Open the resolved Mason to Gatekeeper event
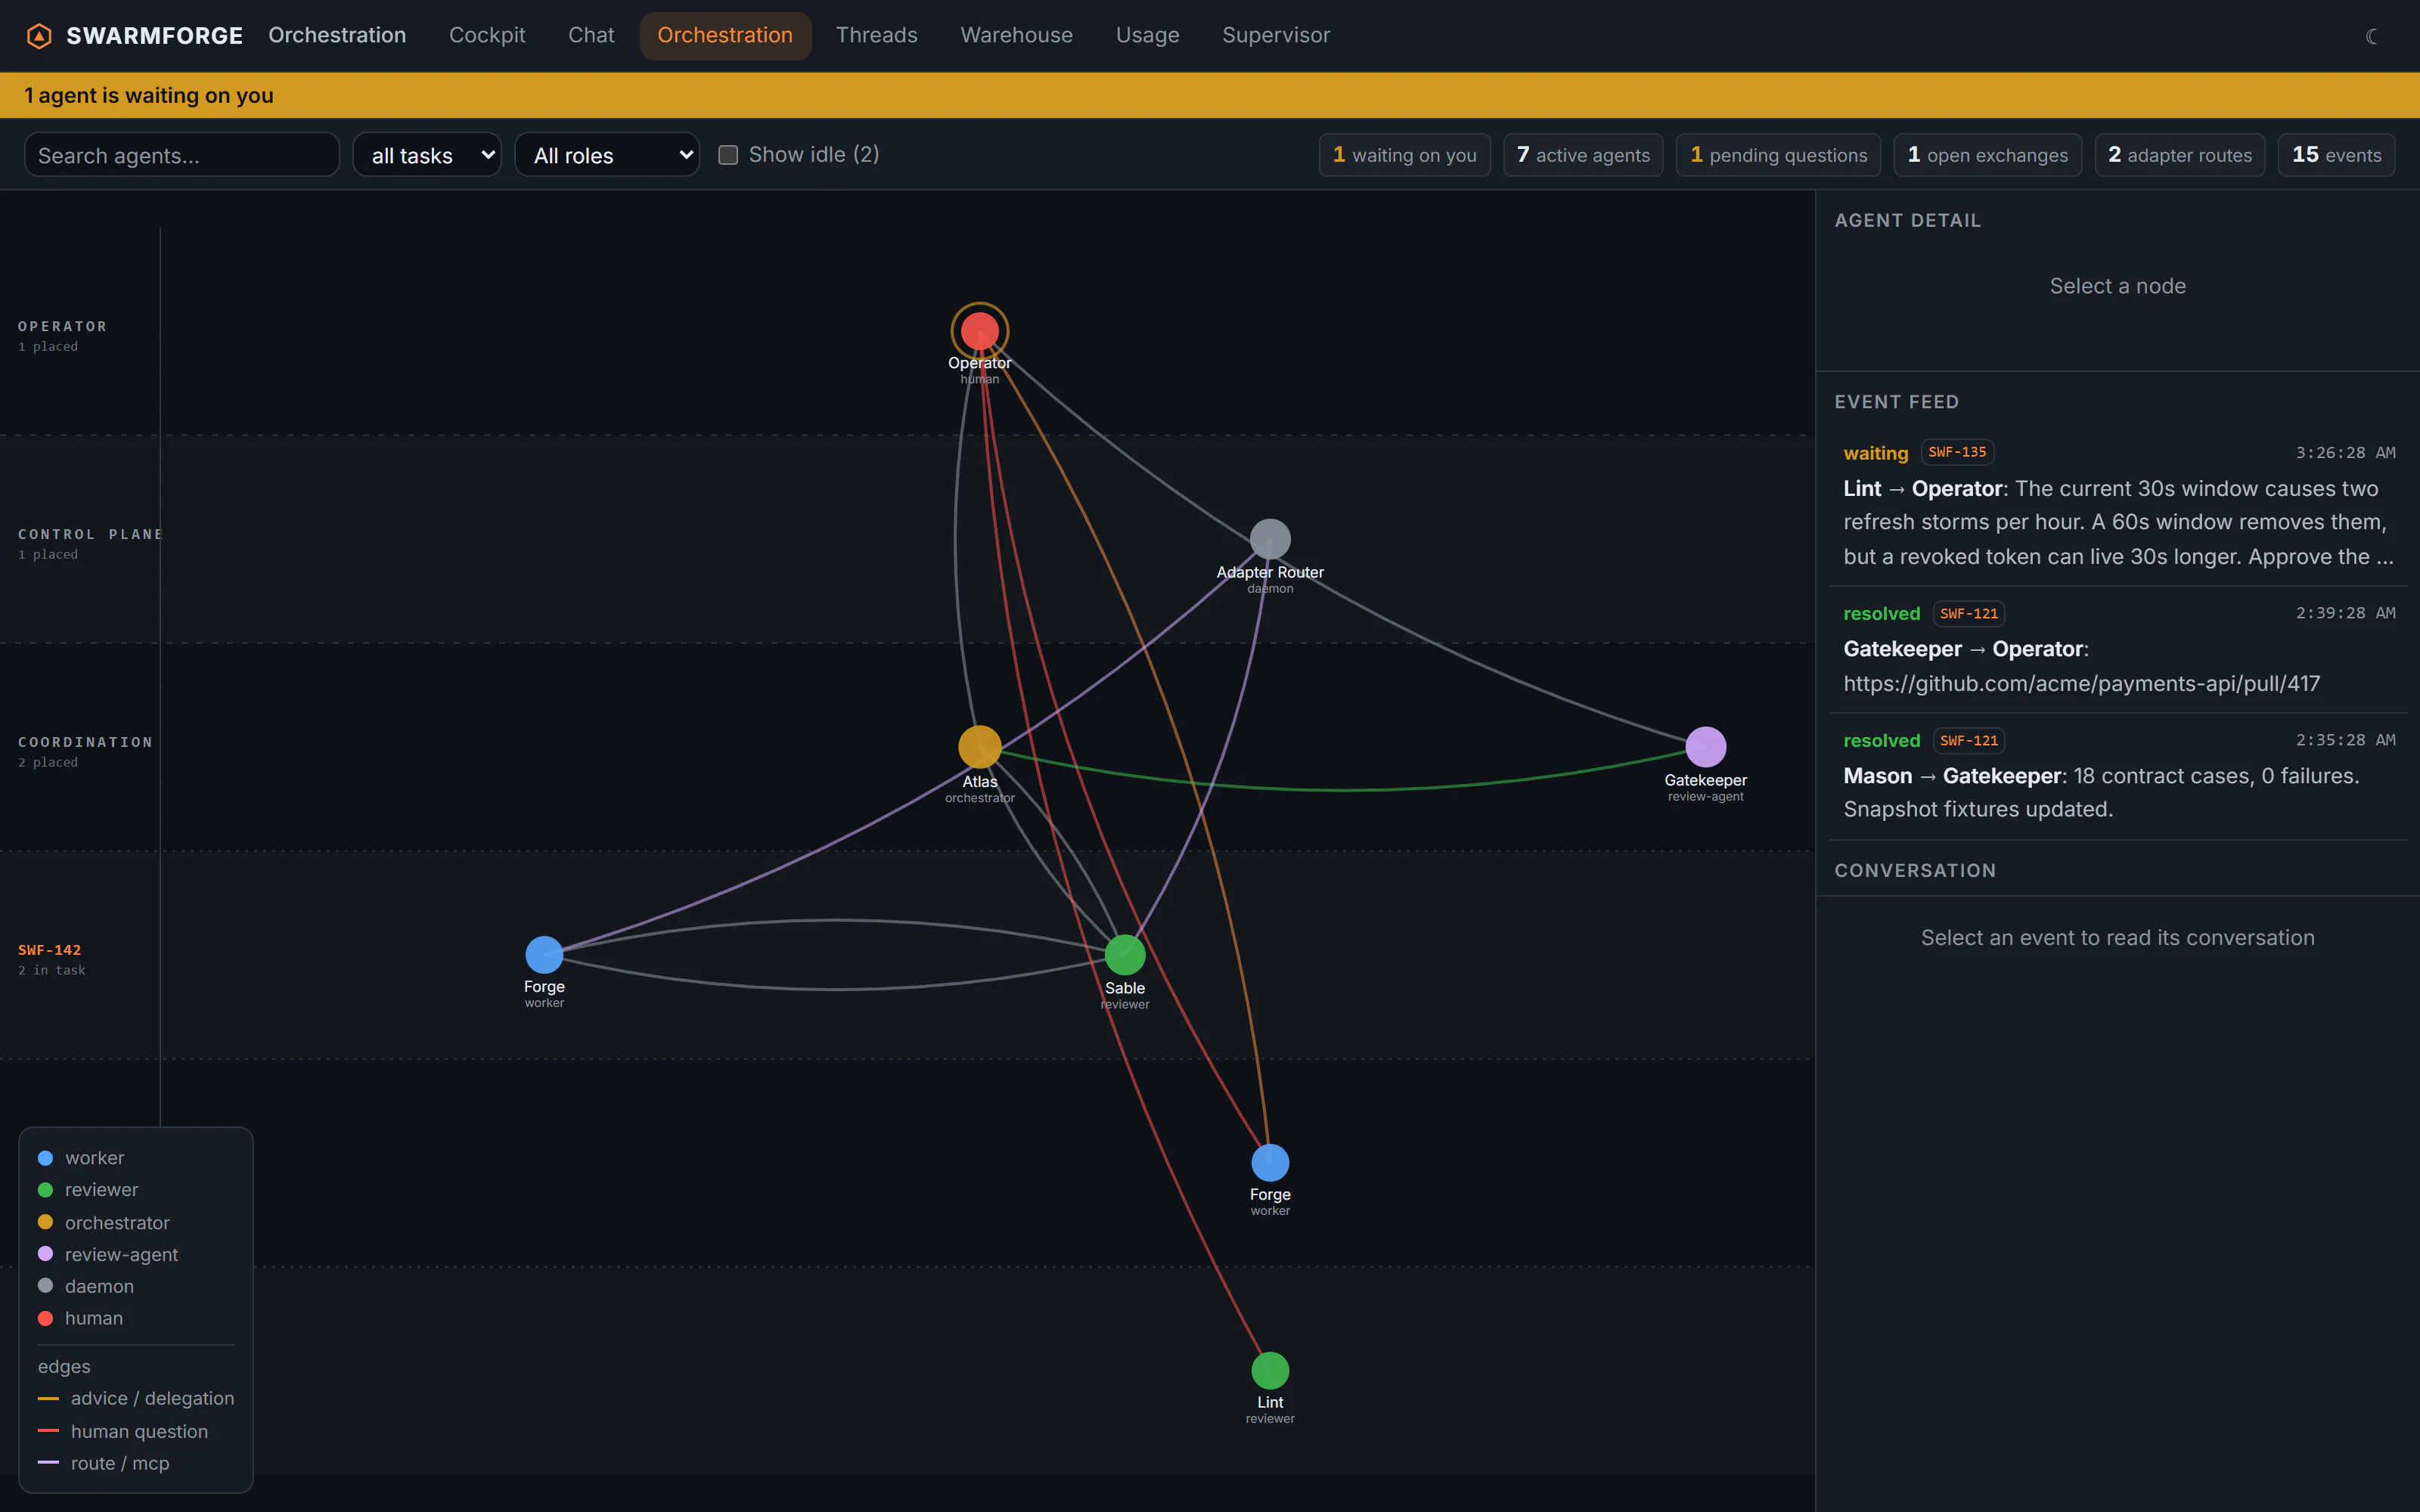This screenshot has height=1512, width=2420. click(x=2118, y=776)
